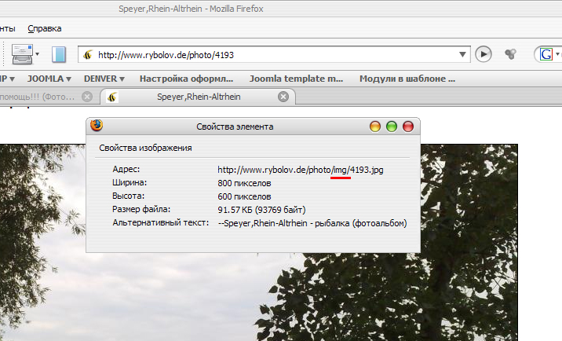Close the Speyer,Rhein-Altrhein tab

pyautogui.click(x=283, y=97)
